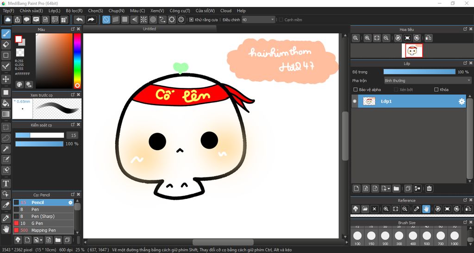This screenshot has width=474, height=253.
Task: Select the Hand tool in left toolbar
Action: (x=6, y=229)
